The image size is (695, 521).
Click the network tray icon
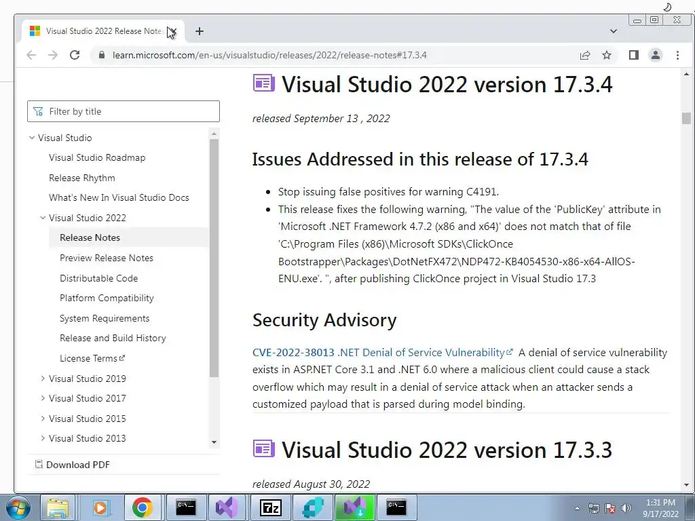pyautogui.click(x=593, y=508)
